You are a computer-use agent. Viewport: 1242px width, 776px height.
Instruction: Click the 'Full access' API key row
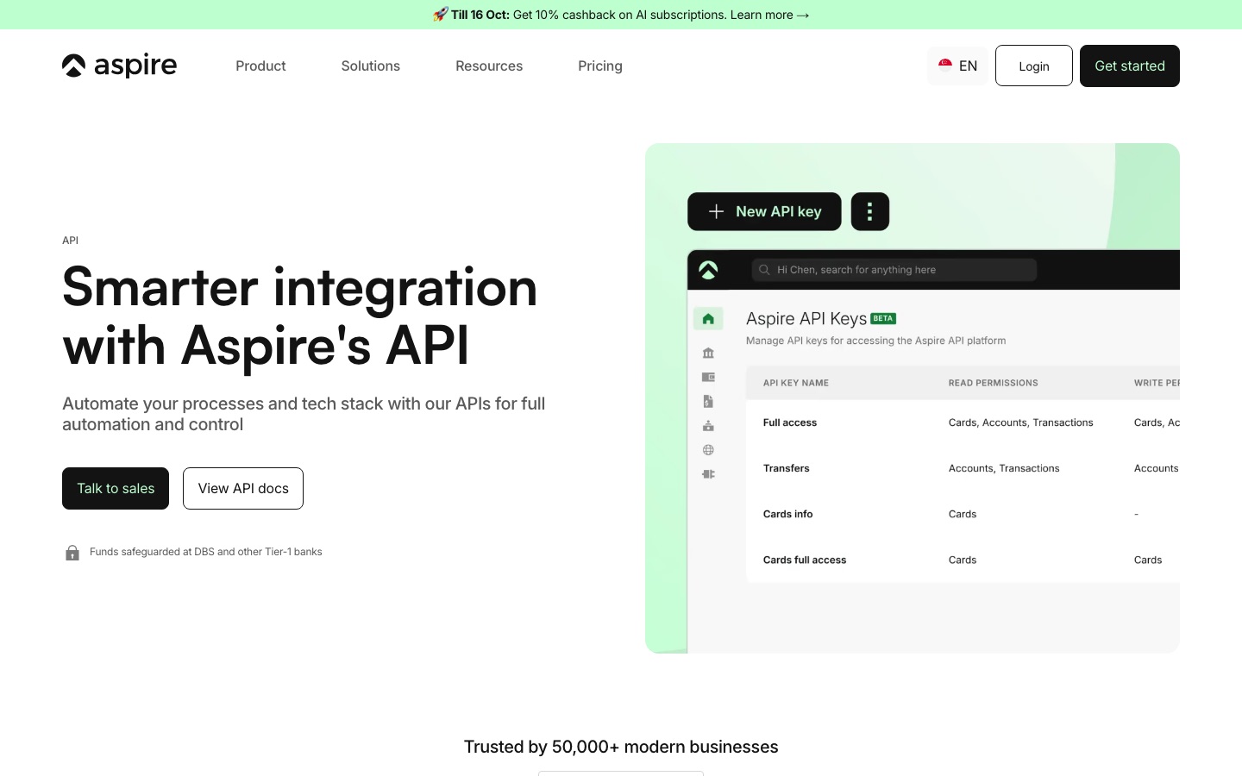tap(963, 422)
